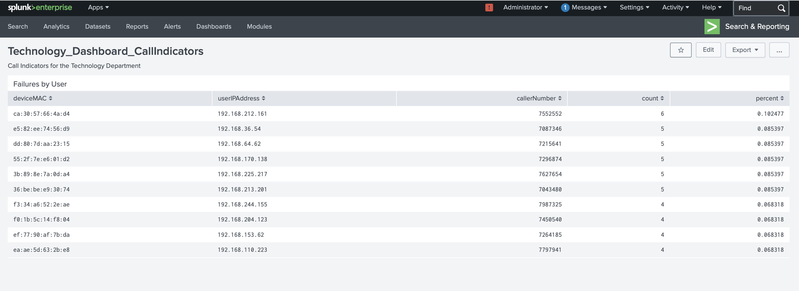Sort by deviceMAC column arrows

pos(50,98)
